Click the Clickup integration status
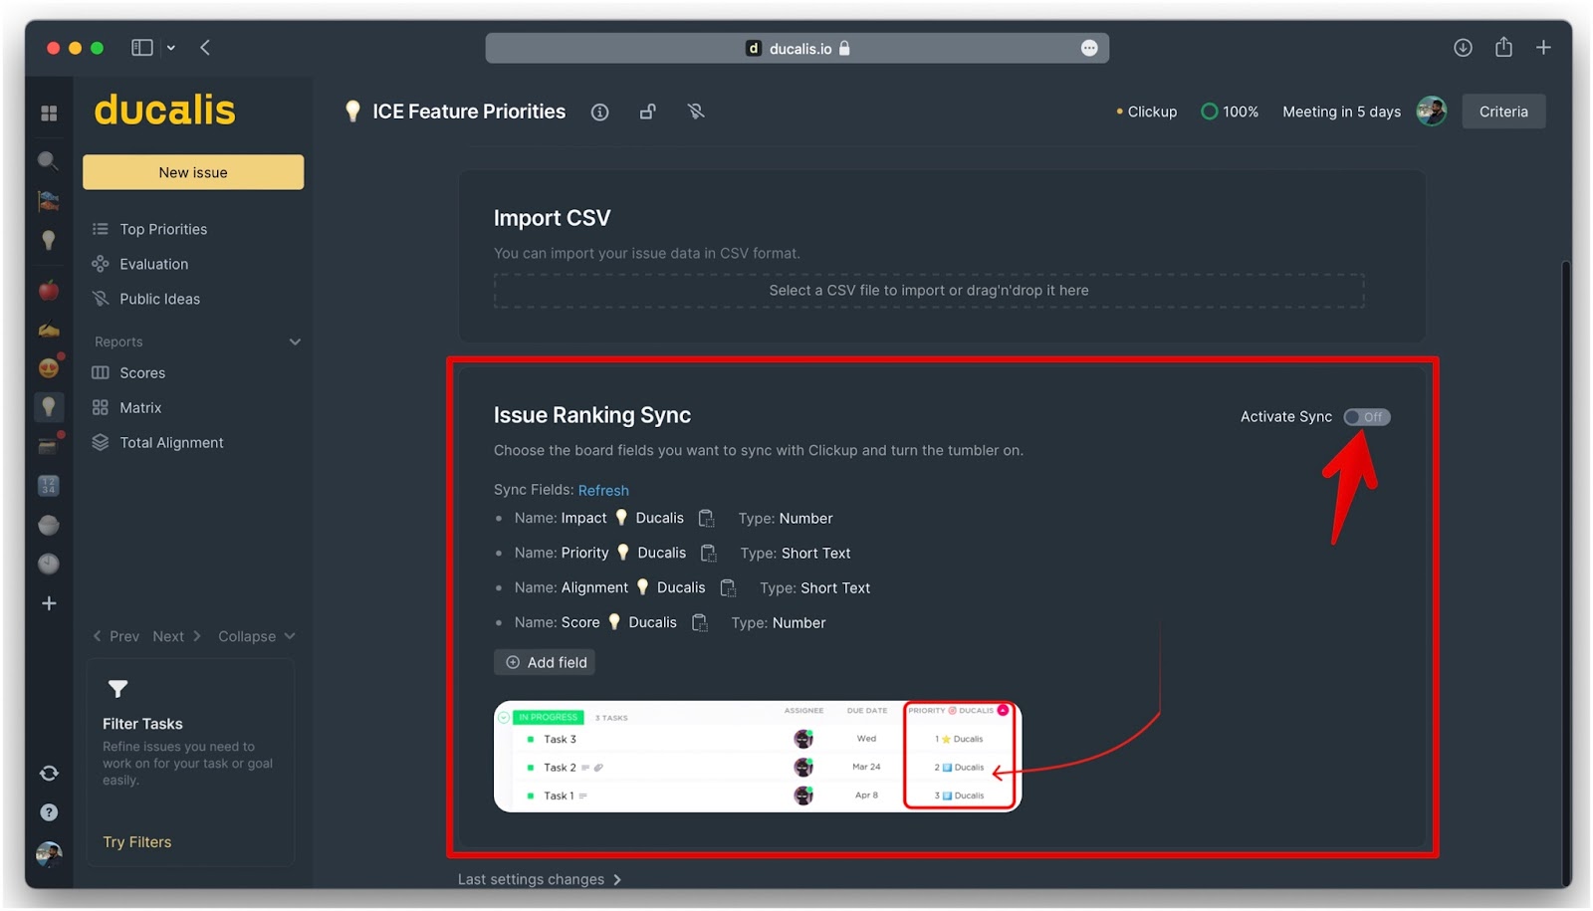This screenshot has width=1593, height=911. pos(1147,112)
